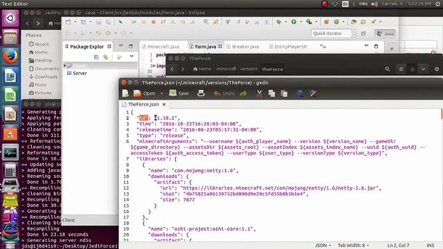Cut selection with the scissors icon
Screen dimensions: 443x249
[x=259, y=93]
